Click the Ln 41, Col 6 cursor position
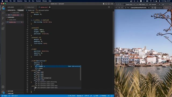 [x=71, y=96]
